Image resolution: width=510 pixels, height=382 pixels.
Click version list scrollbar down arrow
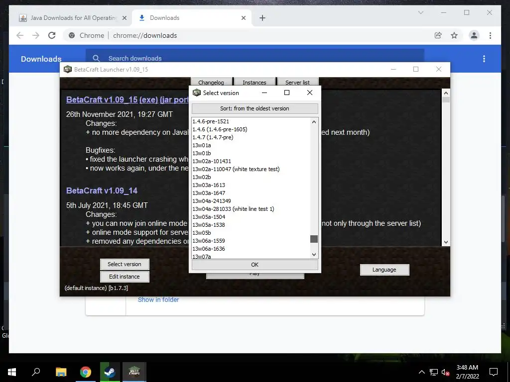click(314, 255)
